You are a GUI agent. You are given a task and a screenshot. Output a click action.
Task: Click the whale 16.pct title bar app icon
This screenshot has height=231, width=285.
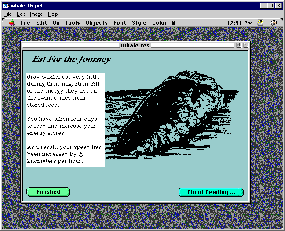[x=6, y=6]
